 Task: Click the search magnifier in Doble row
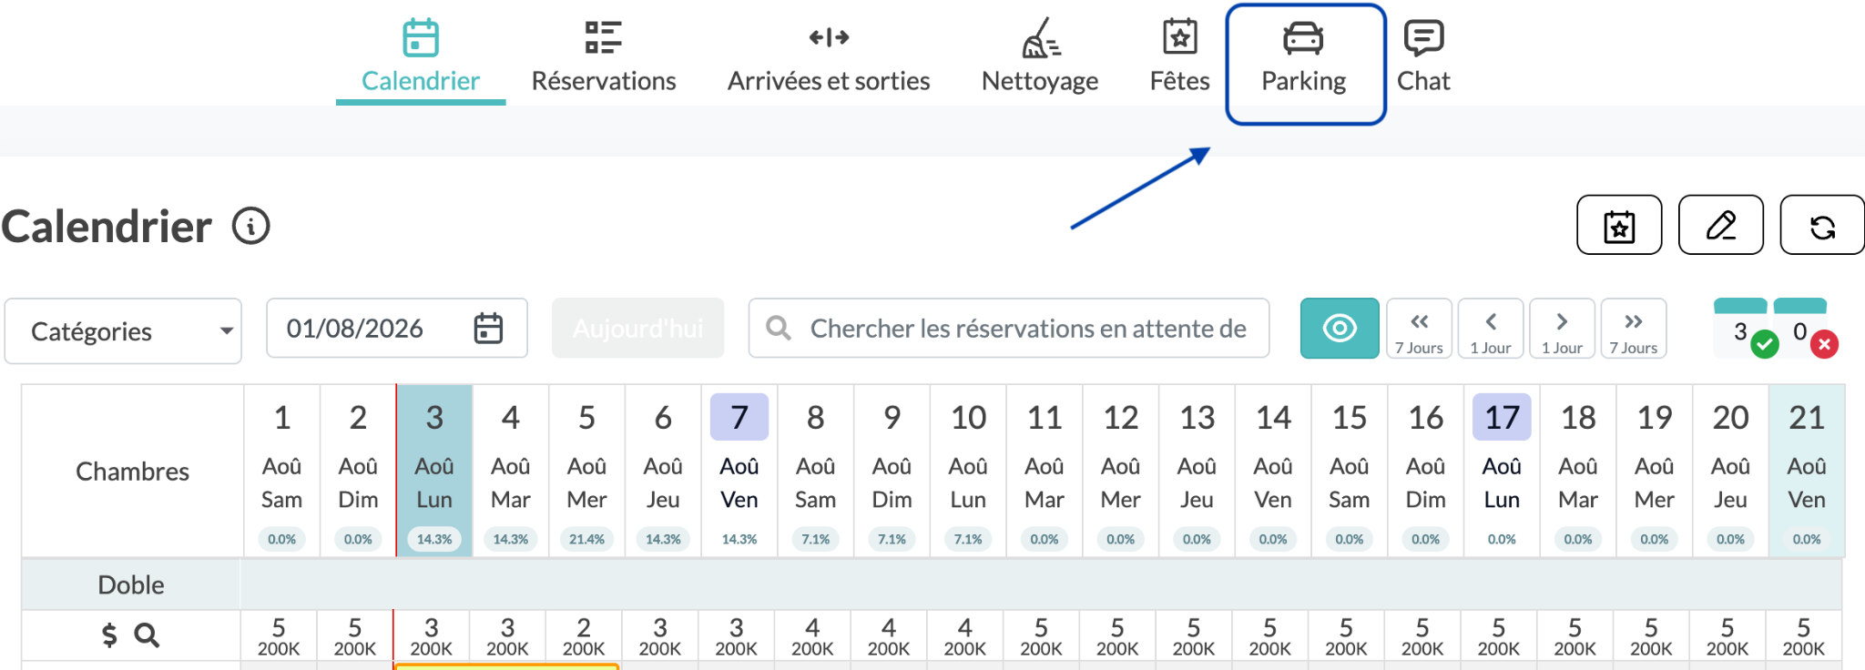tap(147, 634)
